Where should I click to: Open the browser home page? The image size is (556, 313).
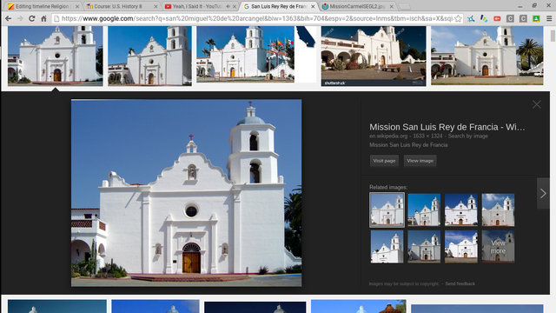click(x=43, y=18)
